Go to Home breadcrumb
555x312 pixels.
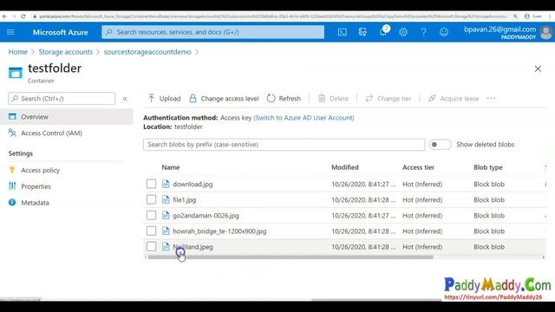tap(17, 52)
